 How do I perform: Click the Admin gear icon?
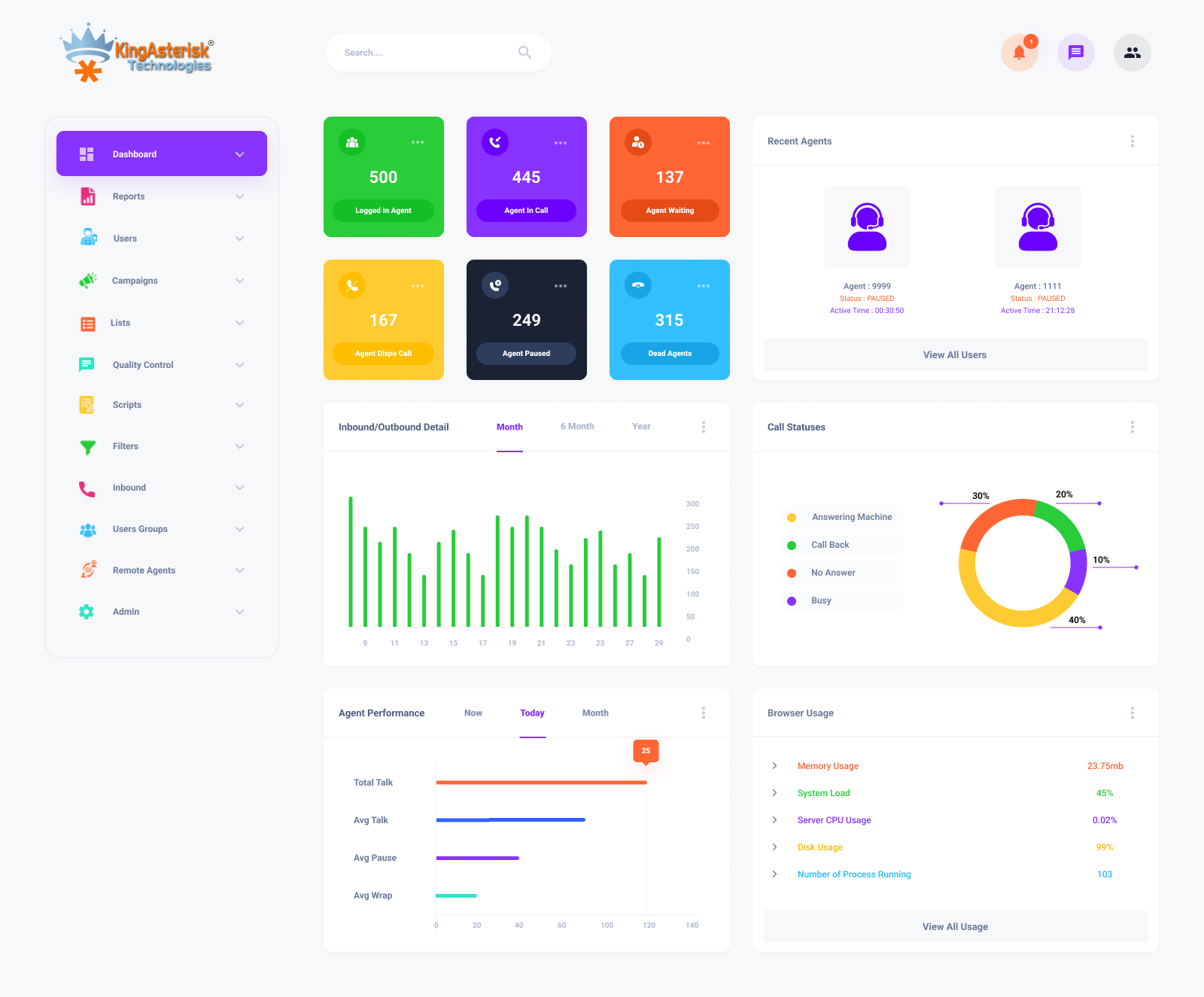(87, 612)
